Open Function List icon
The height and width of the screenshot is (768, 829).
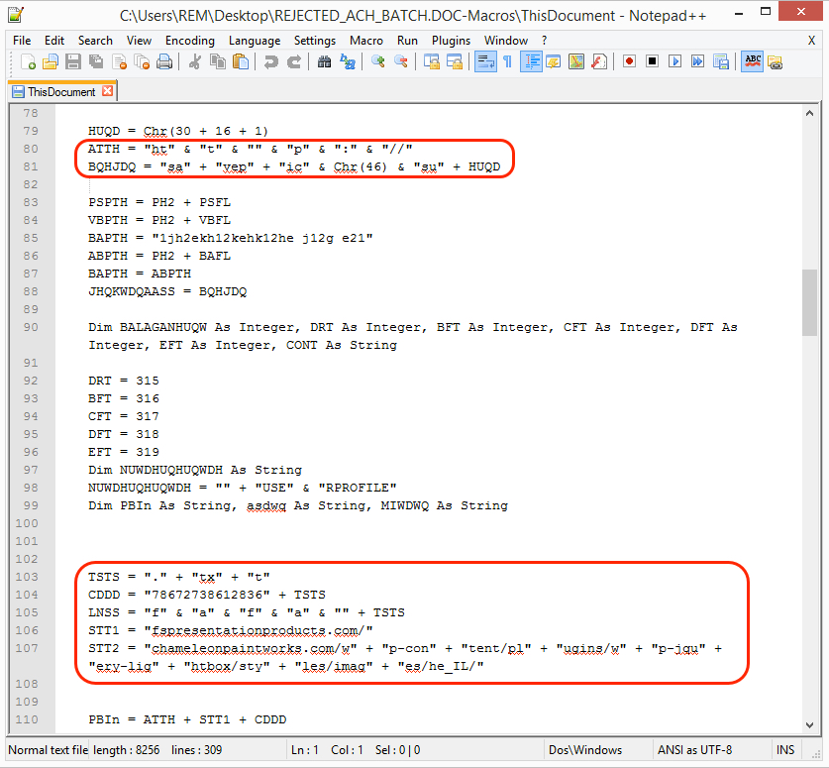[599, 61]
